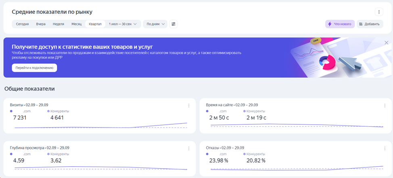Click the filter settings sliders icon
Viewport: 393px width, 178px height.
(174, 24)
